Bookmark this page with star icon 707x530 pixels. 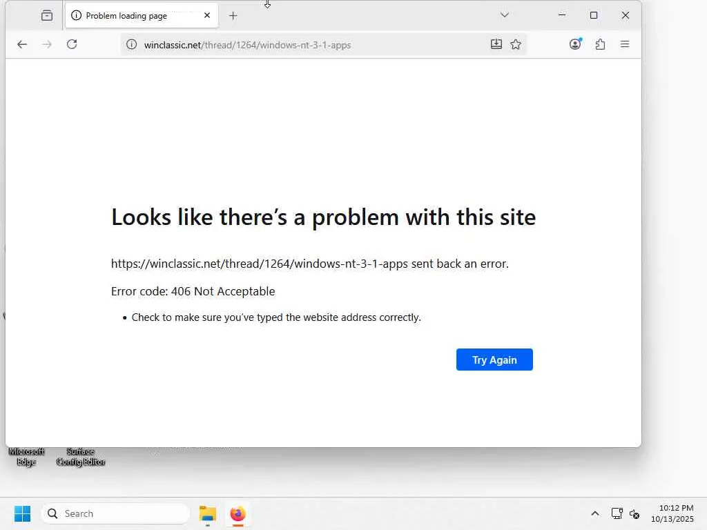[x=516, y=44]
